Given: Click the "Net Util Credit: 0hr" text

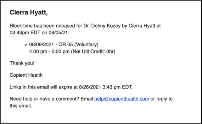Looking at the screenshot, I should pos(93,51).
